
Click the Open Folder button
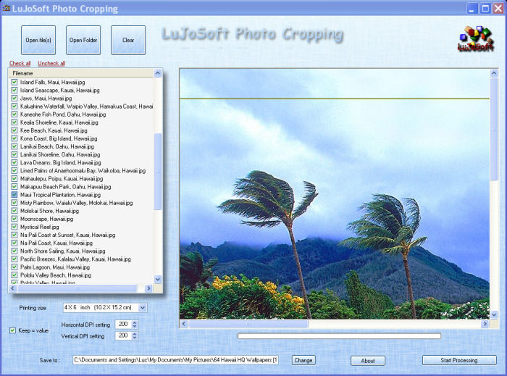click(x=83, y=40)
